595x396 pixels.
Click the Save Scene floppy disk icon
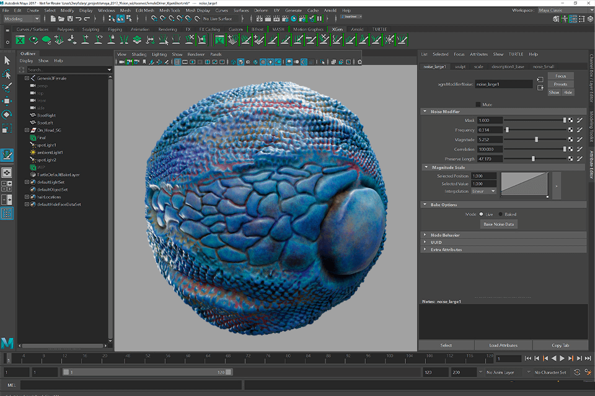[x=70, y=19]
